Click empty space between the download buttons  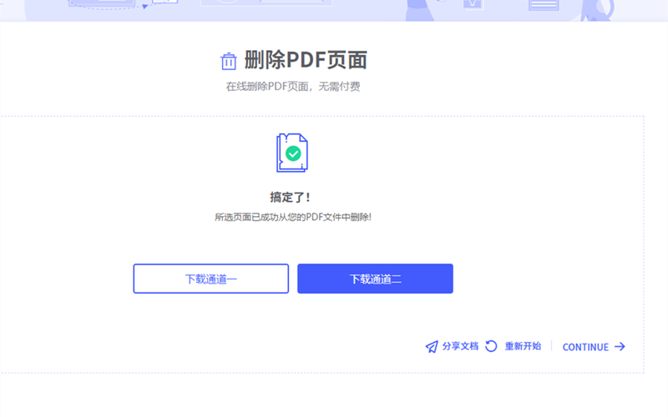293,279
